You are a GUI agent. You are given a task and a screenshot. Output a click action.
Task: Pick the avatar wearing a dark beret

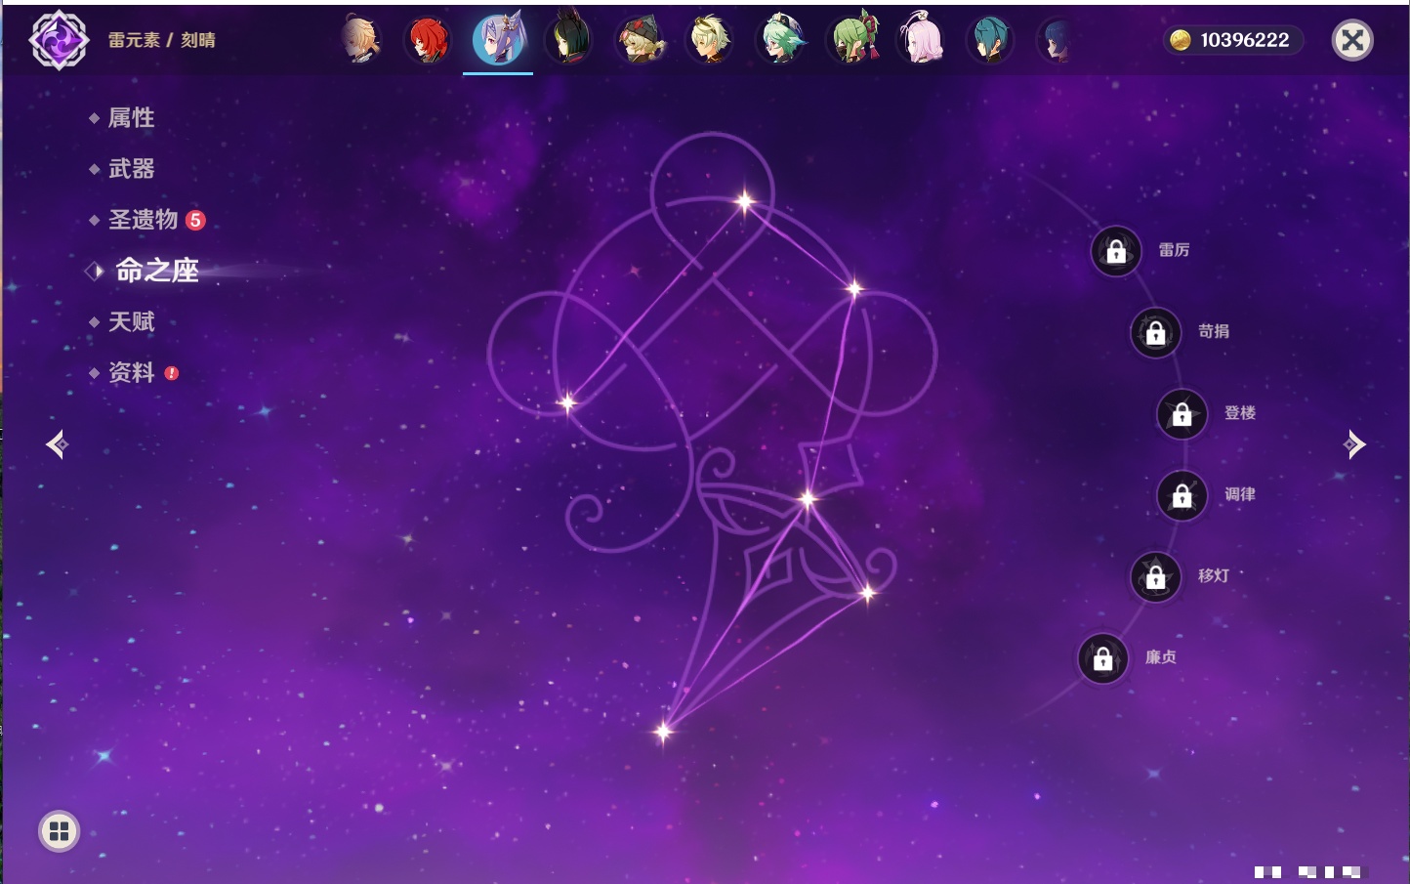pos(640,40)
